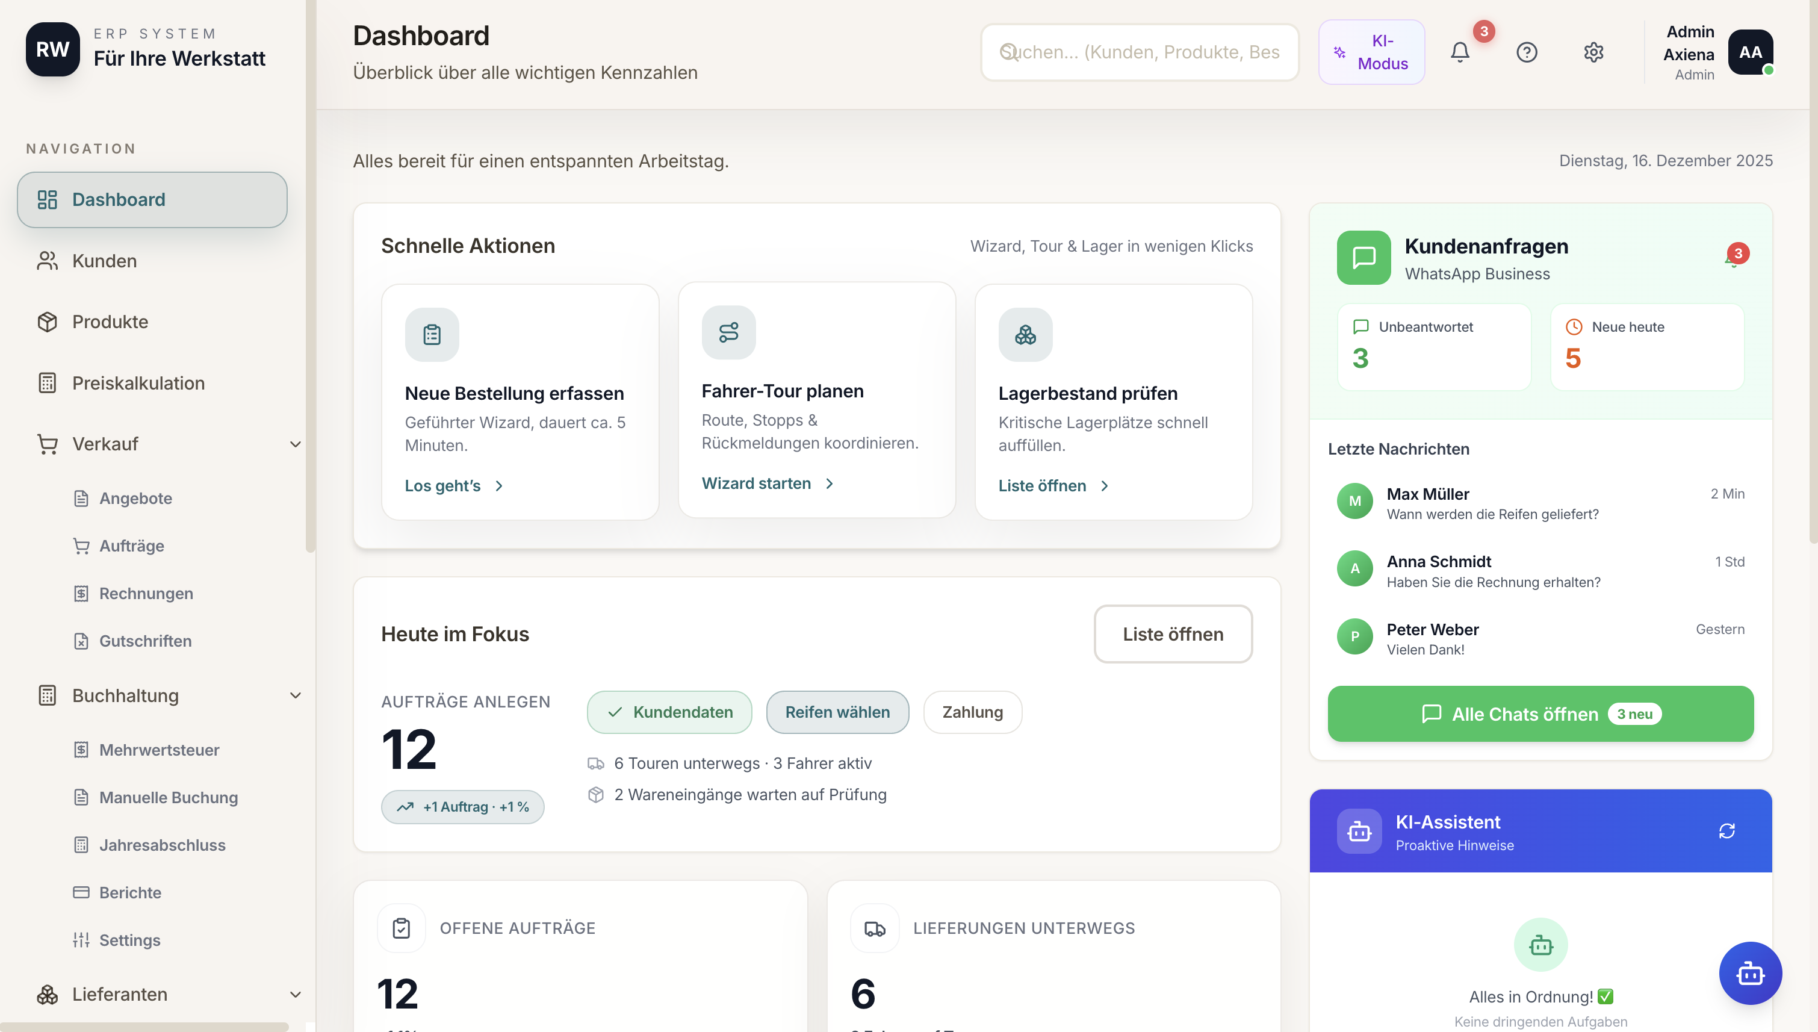Click the help question mark icon

click(1526, 52)
